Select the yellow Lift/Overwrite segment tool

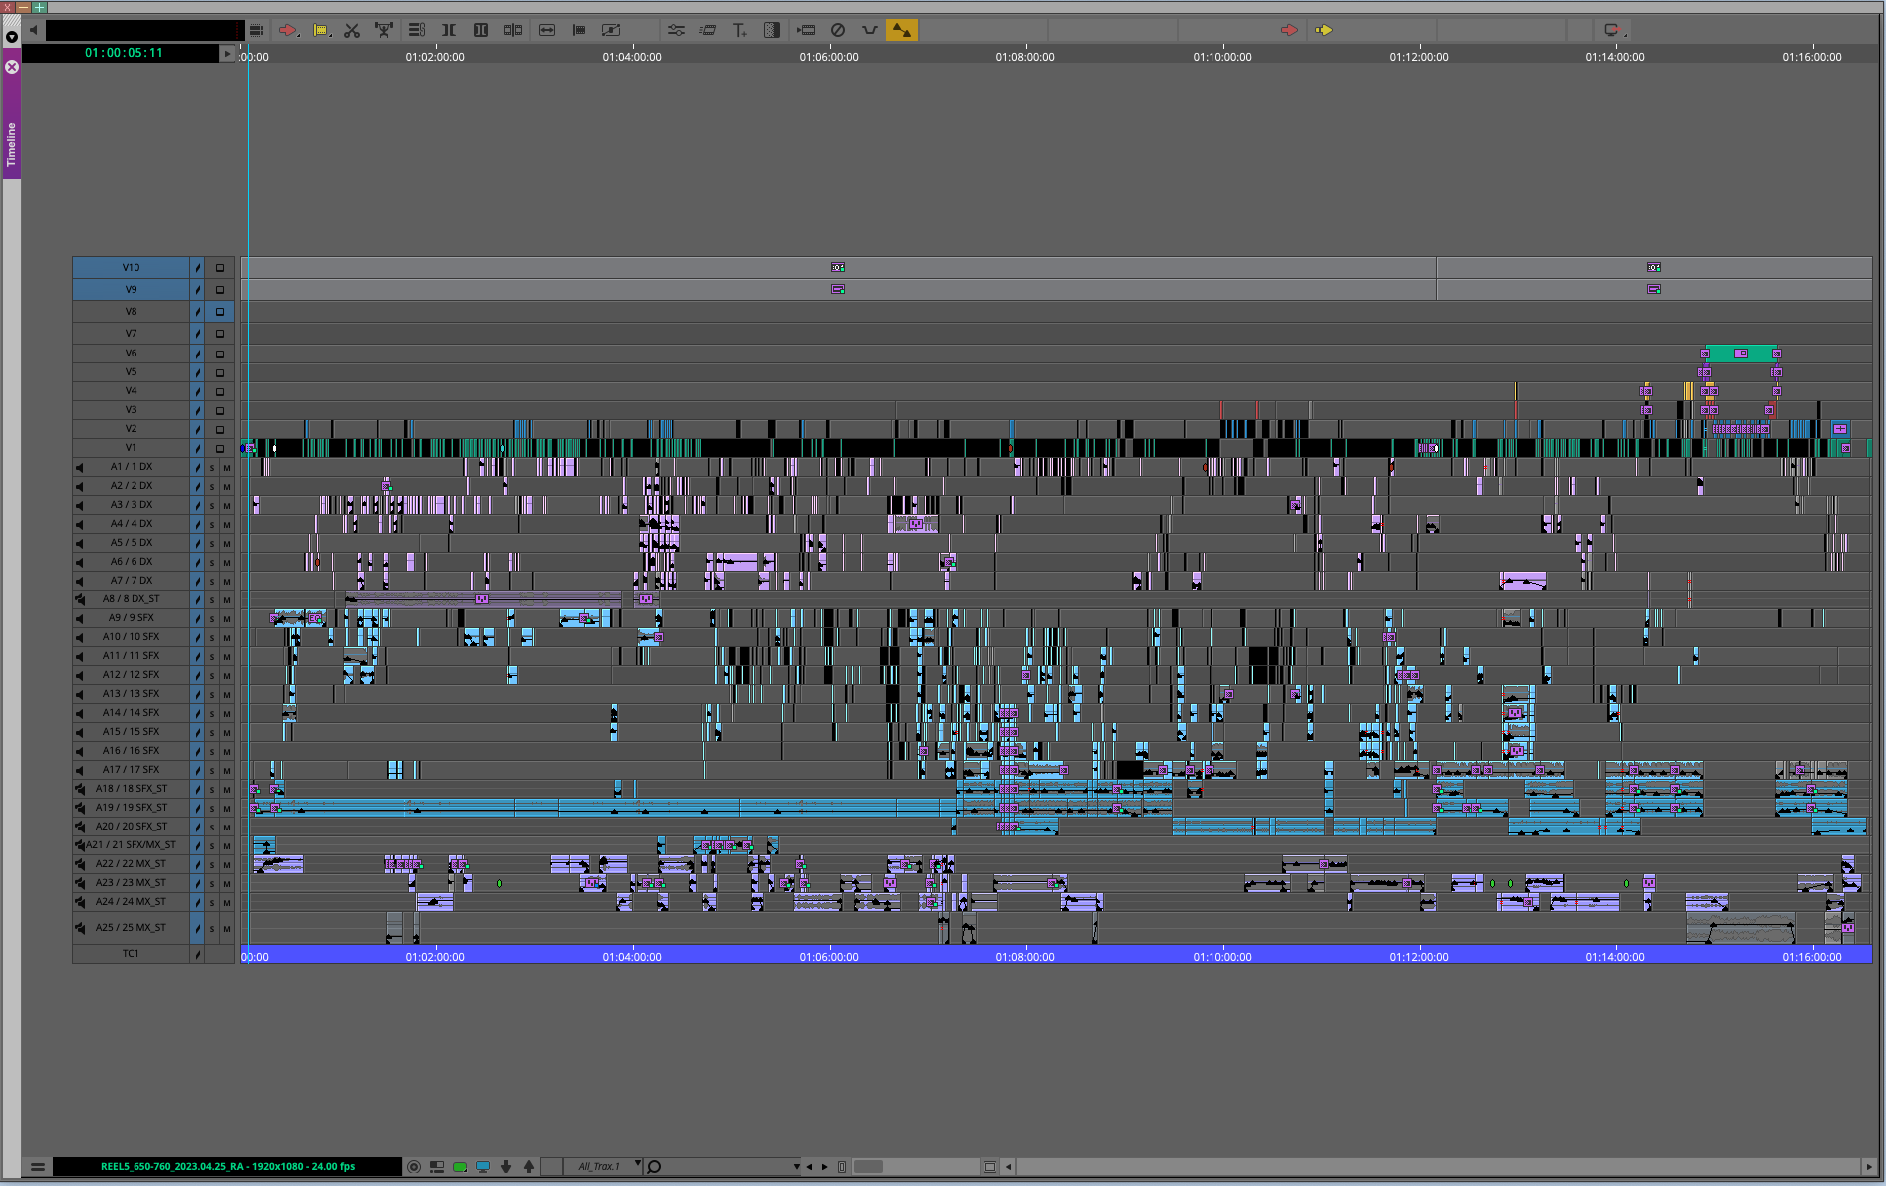(321, 30)
